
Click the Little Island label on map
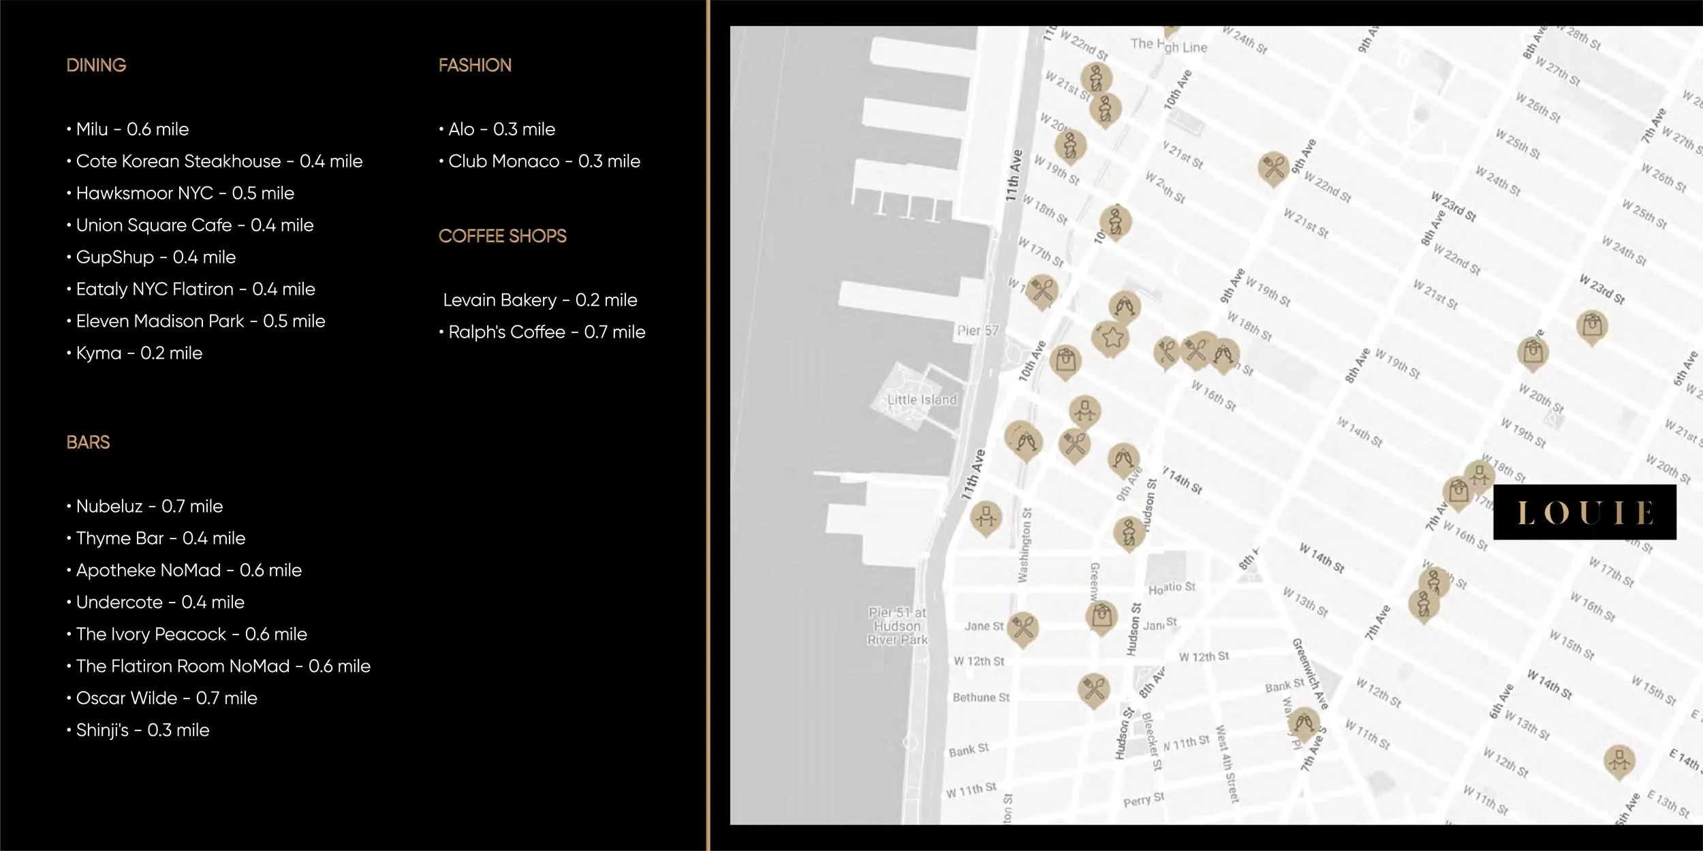(922, 400)
